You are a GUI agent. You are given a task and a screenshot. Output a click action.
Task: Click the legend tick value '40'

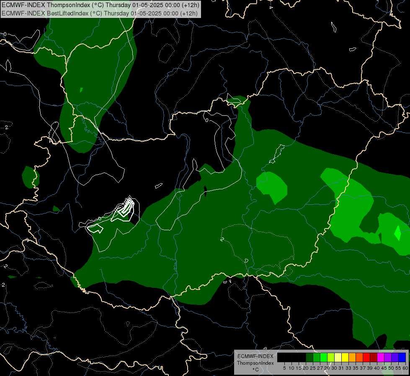point(377,368)
